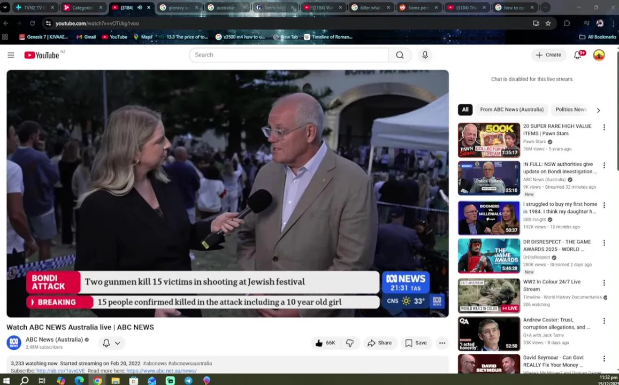Select the From ABC News (Australia) chip
619x385 pixels.
(511, 110)
